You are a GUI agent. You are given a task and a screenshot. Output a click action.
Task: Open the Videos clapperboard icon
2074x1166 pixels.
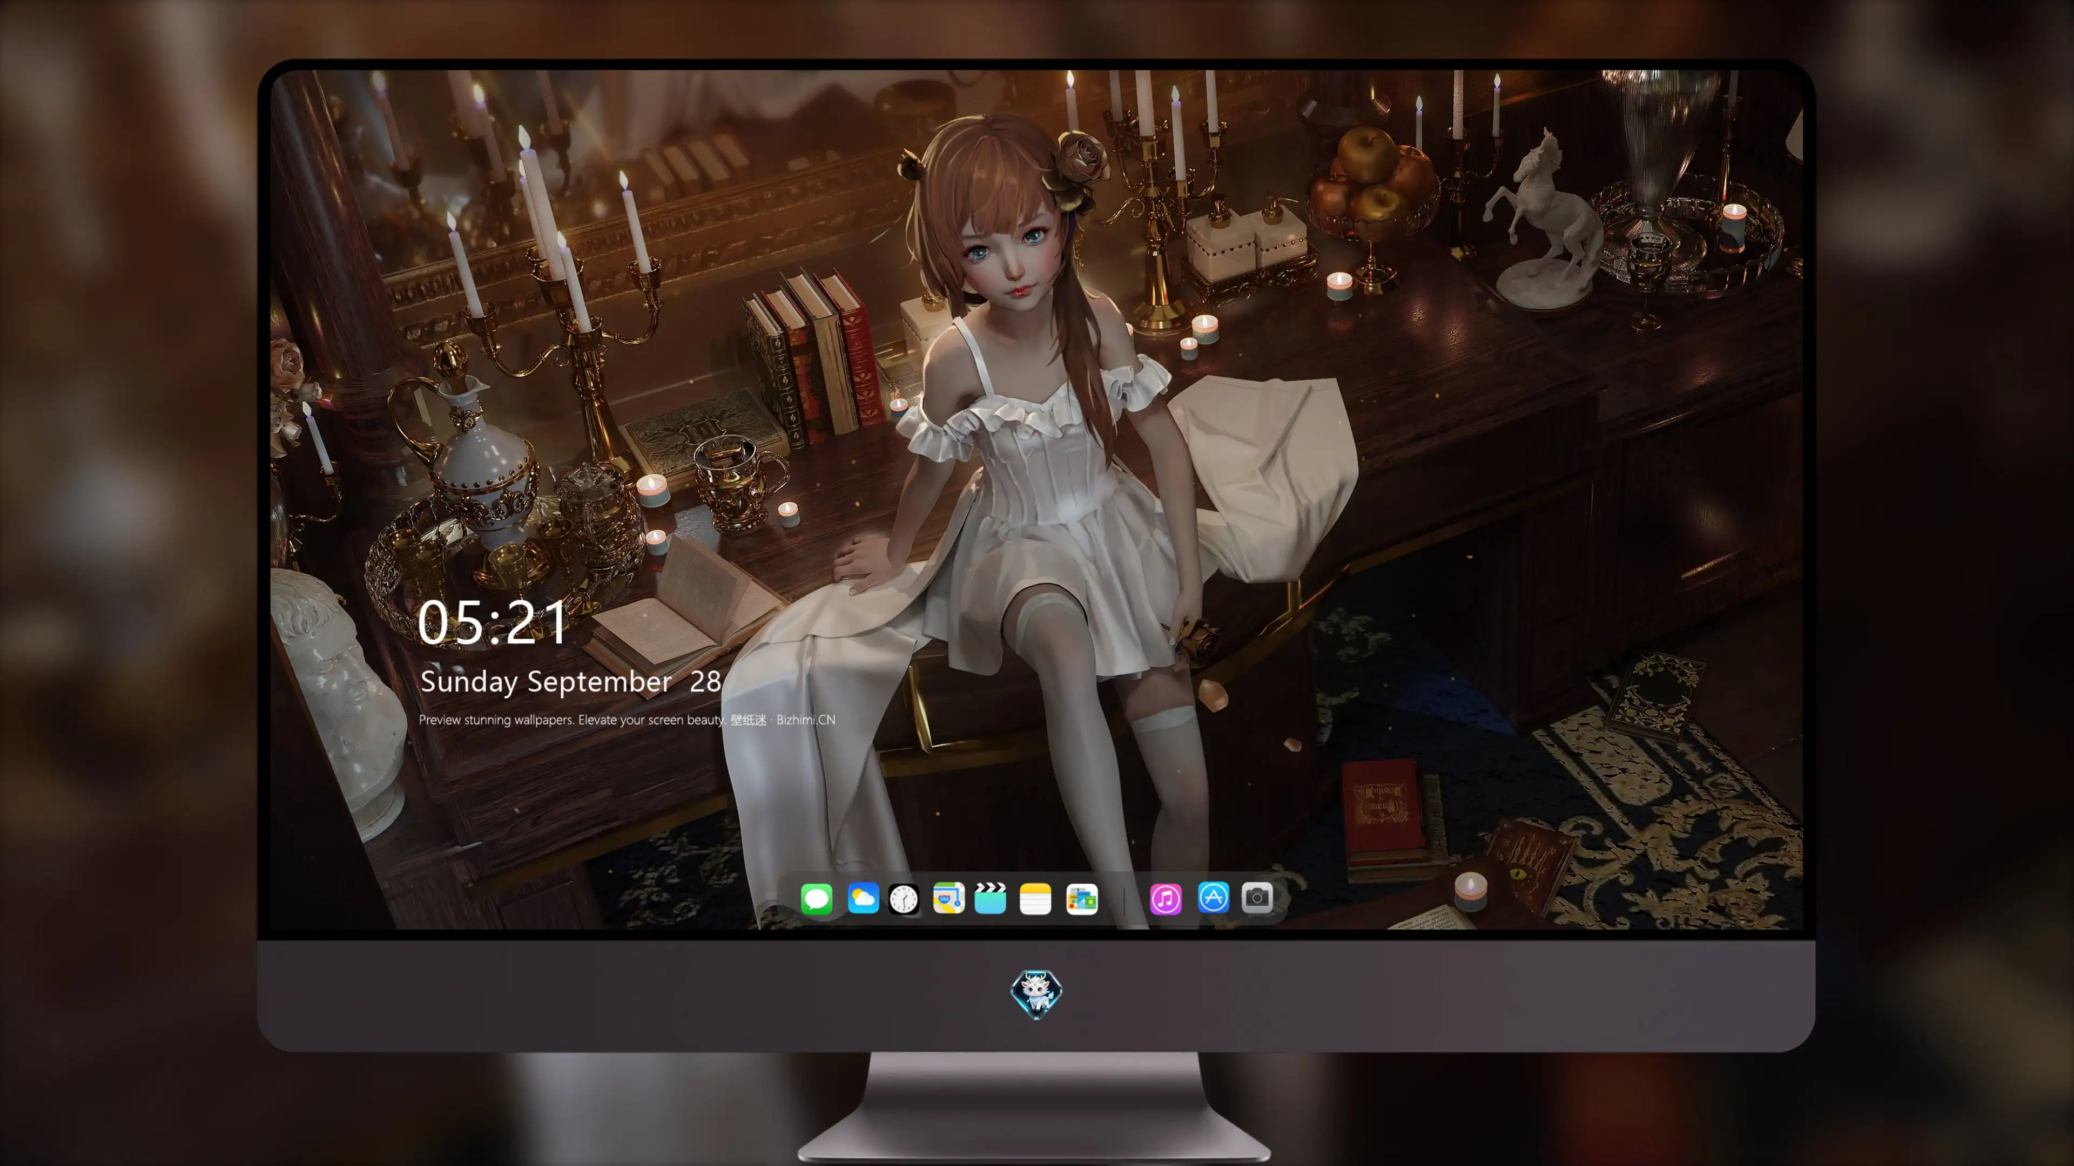(991, 898)
